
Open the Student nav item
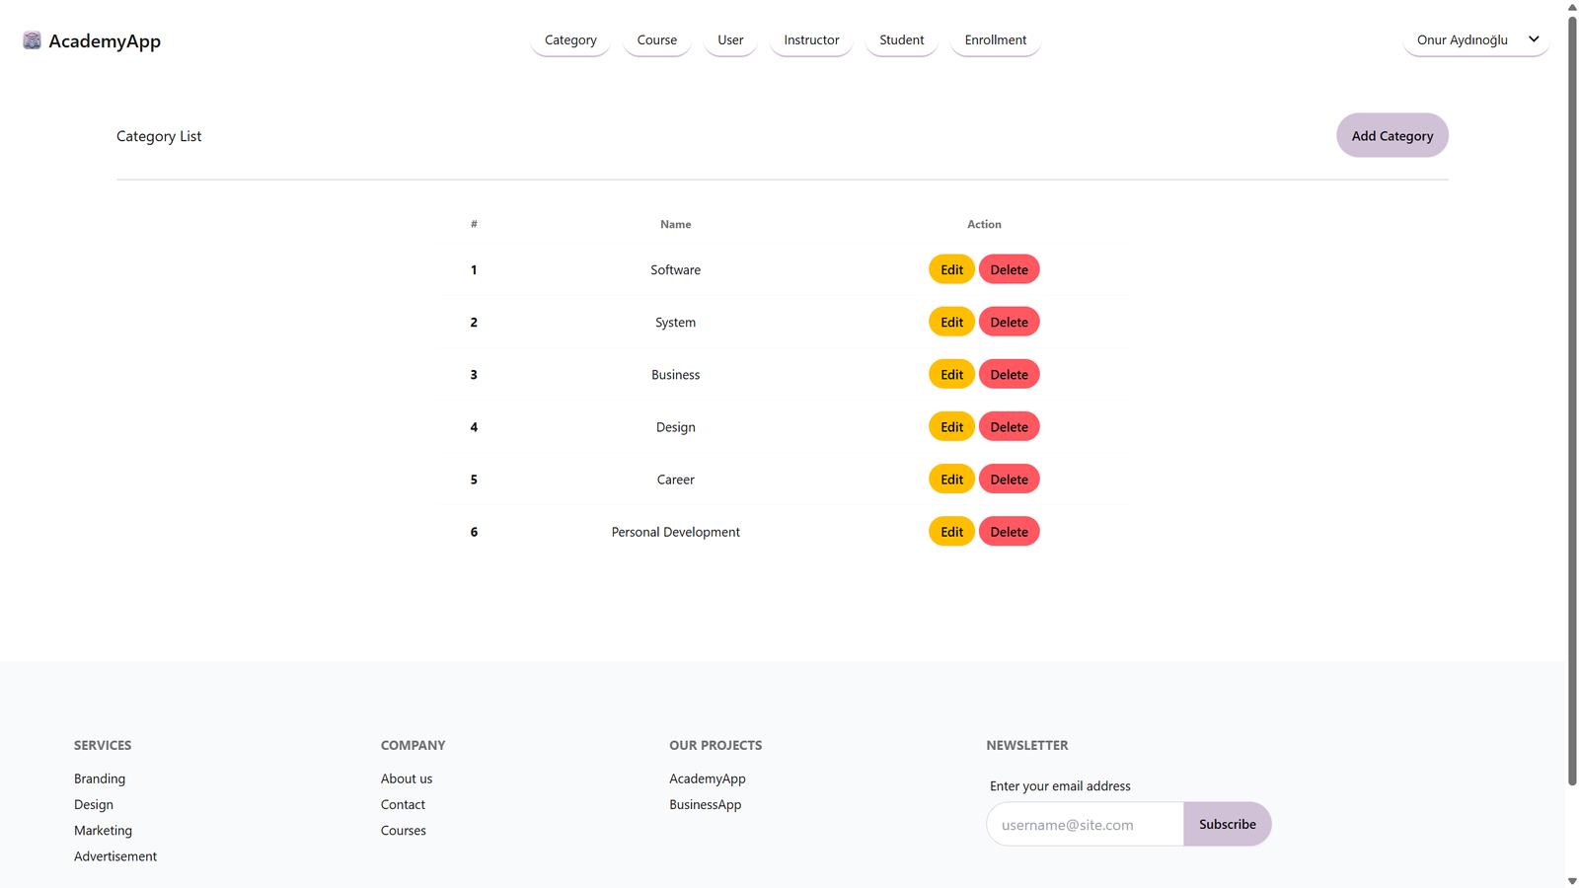(x=902, y=39)
